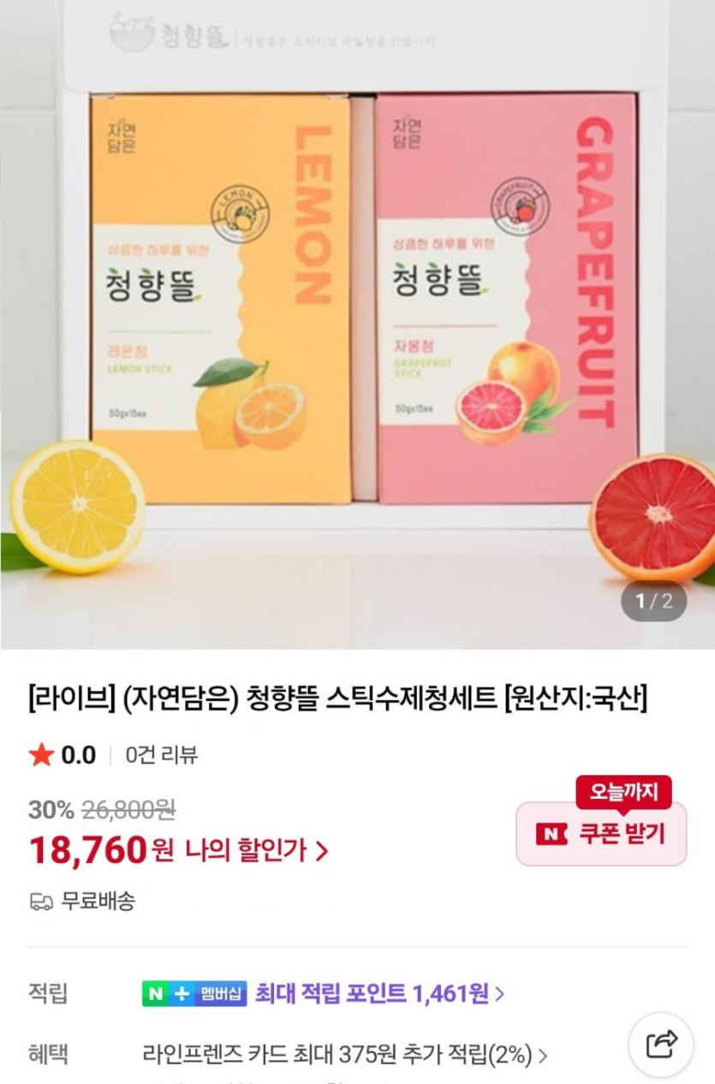Viewport: 715px width, 1084px height.
Task: Click the N logo on coupon button
Action: (551, 833)
